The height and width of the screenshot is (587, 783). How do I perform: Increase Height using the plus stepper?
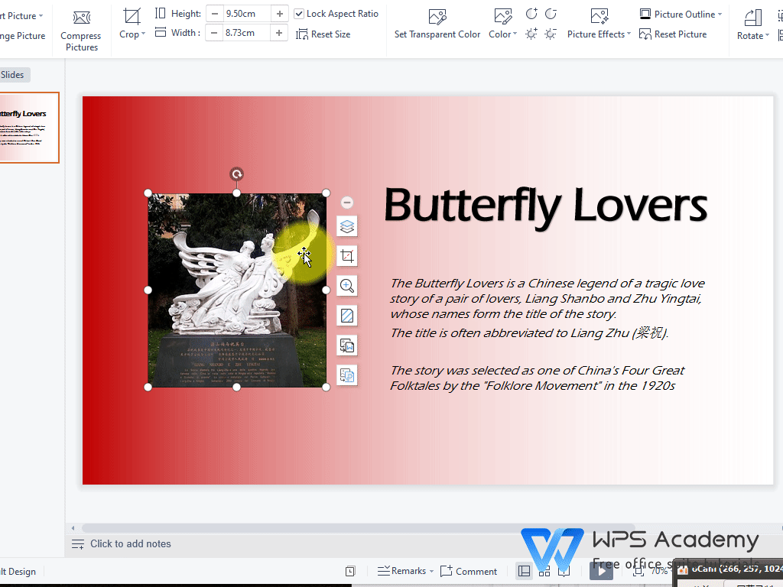pos(280,13)
